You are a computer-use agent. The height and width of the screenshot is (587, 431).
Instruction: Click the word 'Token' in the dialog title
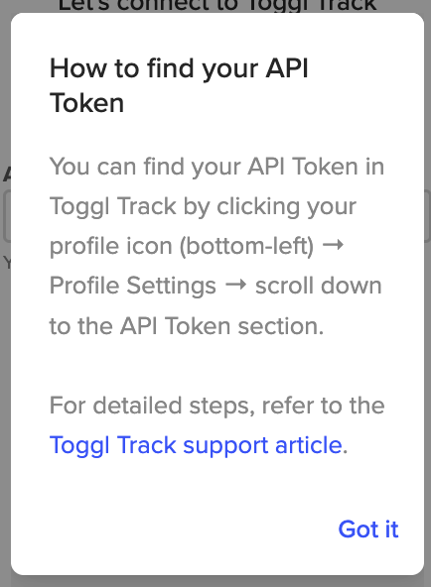pos(86,103)
